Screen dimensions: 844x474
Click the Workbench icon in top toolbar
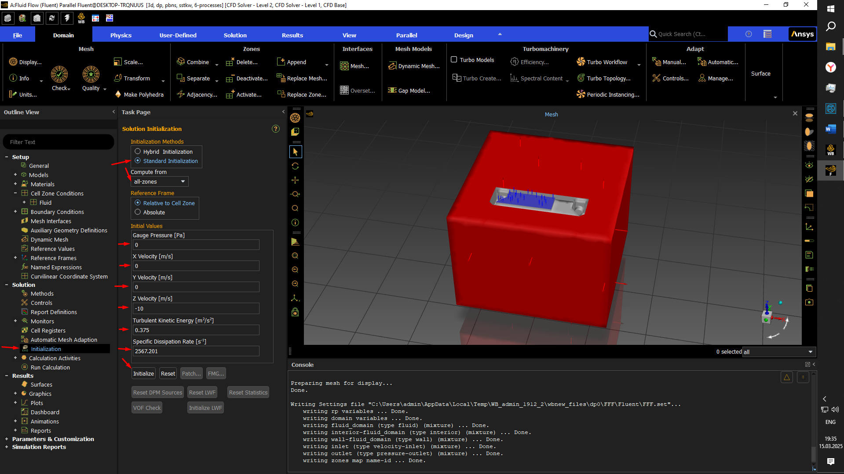pyautogui.click(x=81, y=18)
